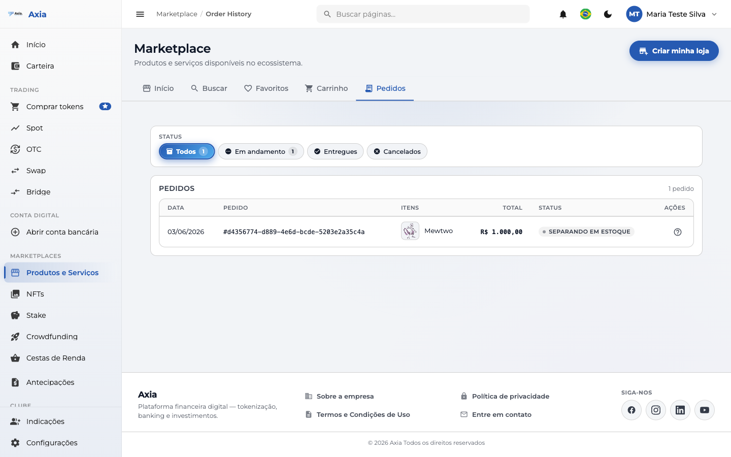The image size is (731, 457).
Task: Open Comprar tokens
Action: click(61, 107)
